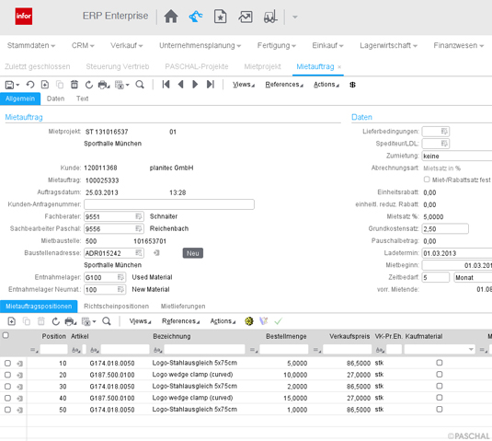Click the yellow flower icon in positions toolbar
Viewport: 492px width, 441px height.
pos(249,321)
